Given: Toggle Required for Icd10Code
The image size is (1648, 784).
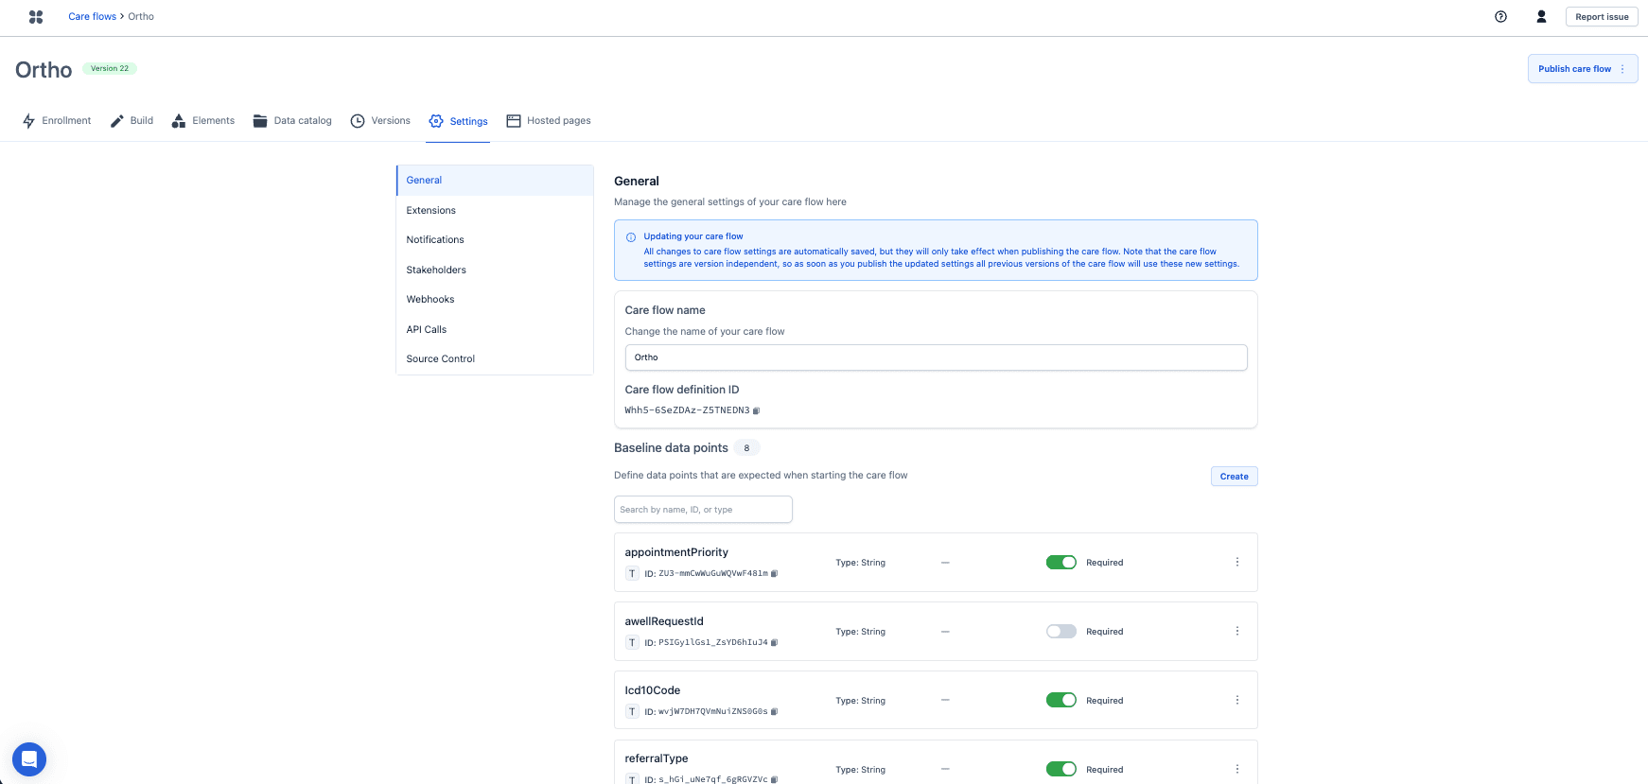Looking at the screenshot, I should tap(1061, 700).
